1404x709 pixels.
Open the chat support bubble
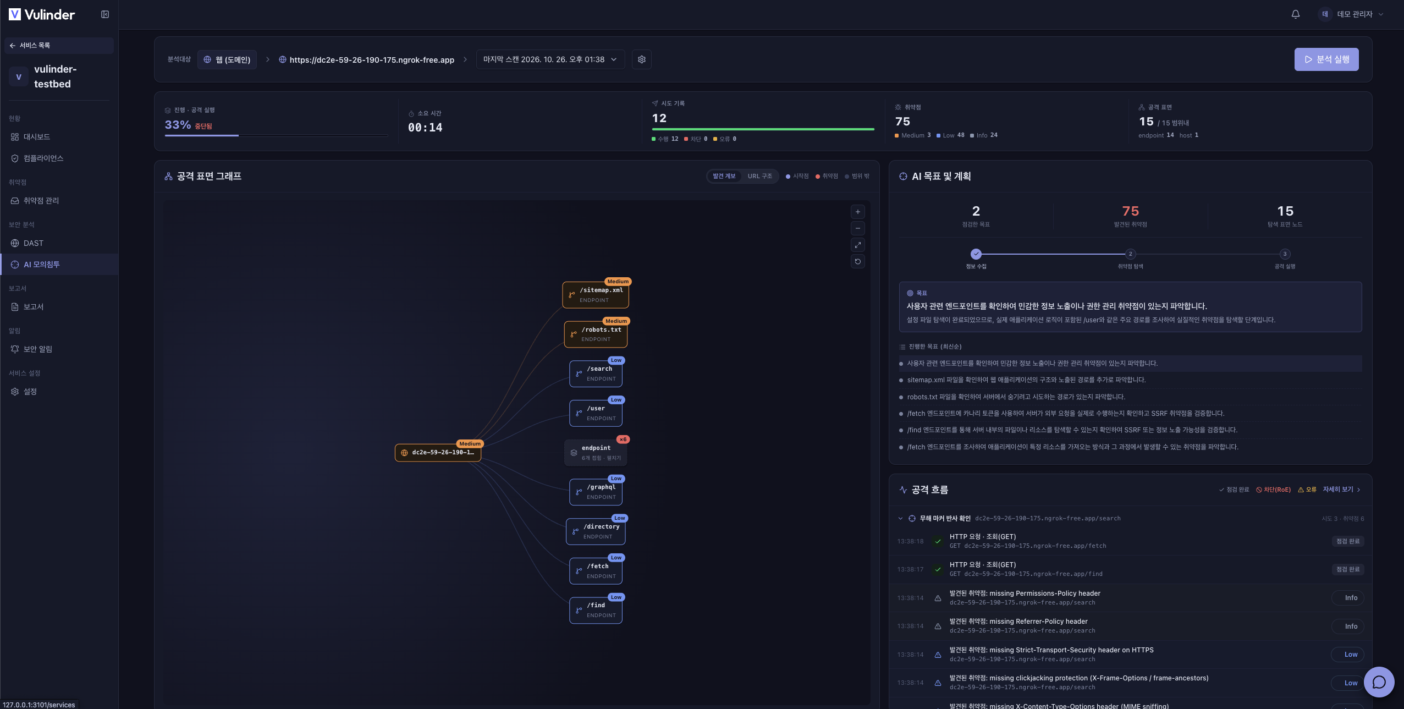point(1379,682)
